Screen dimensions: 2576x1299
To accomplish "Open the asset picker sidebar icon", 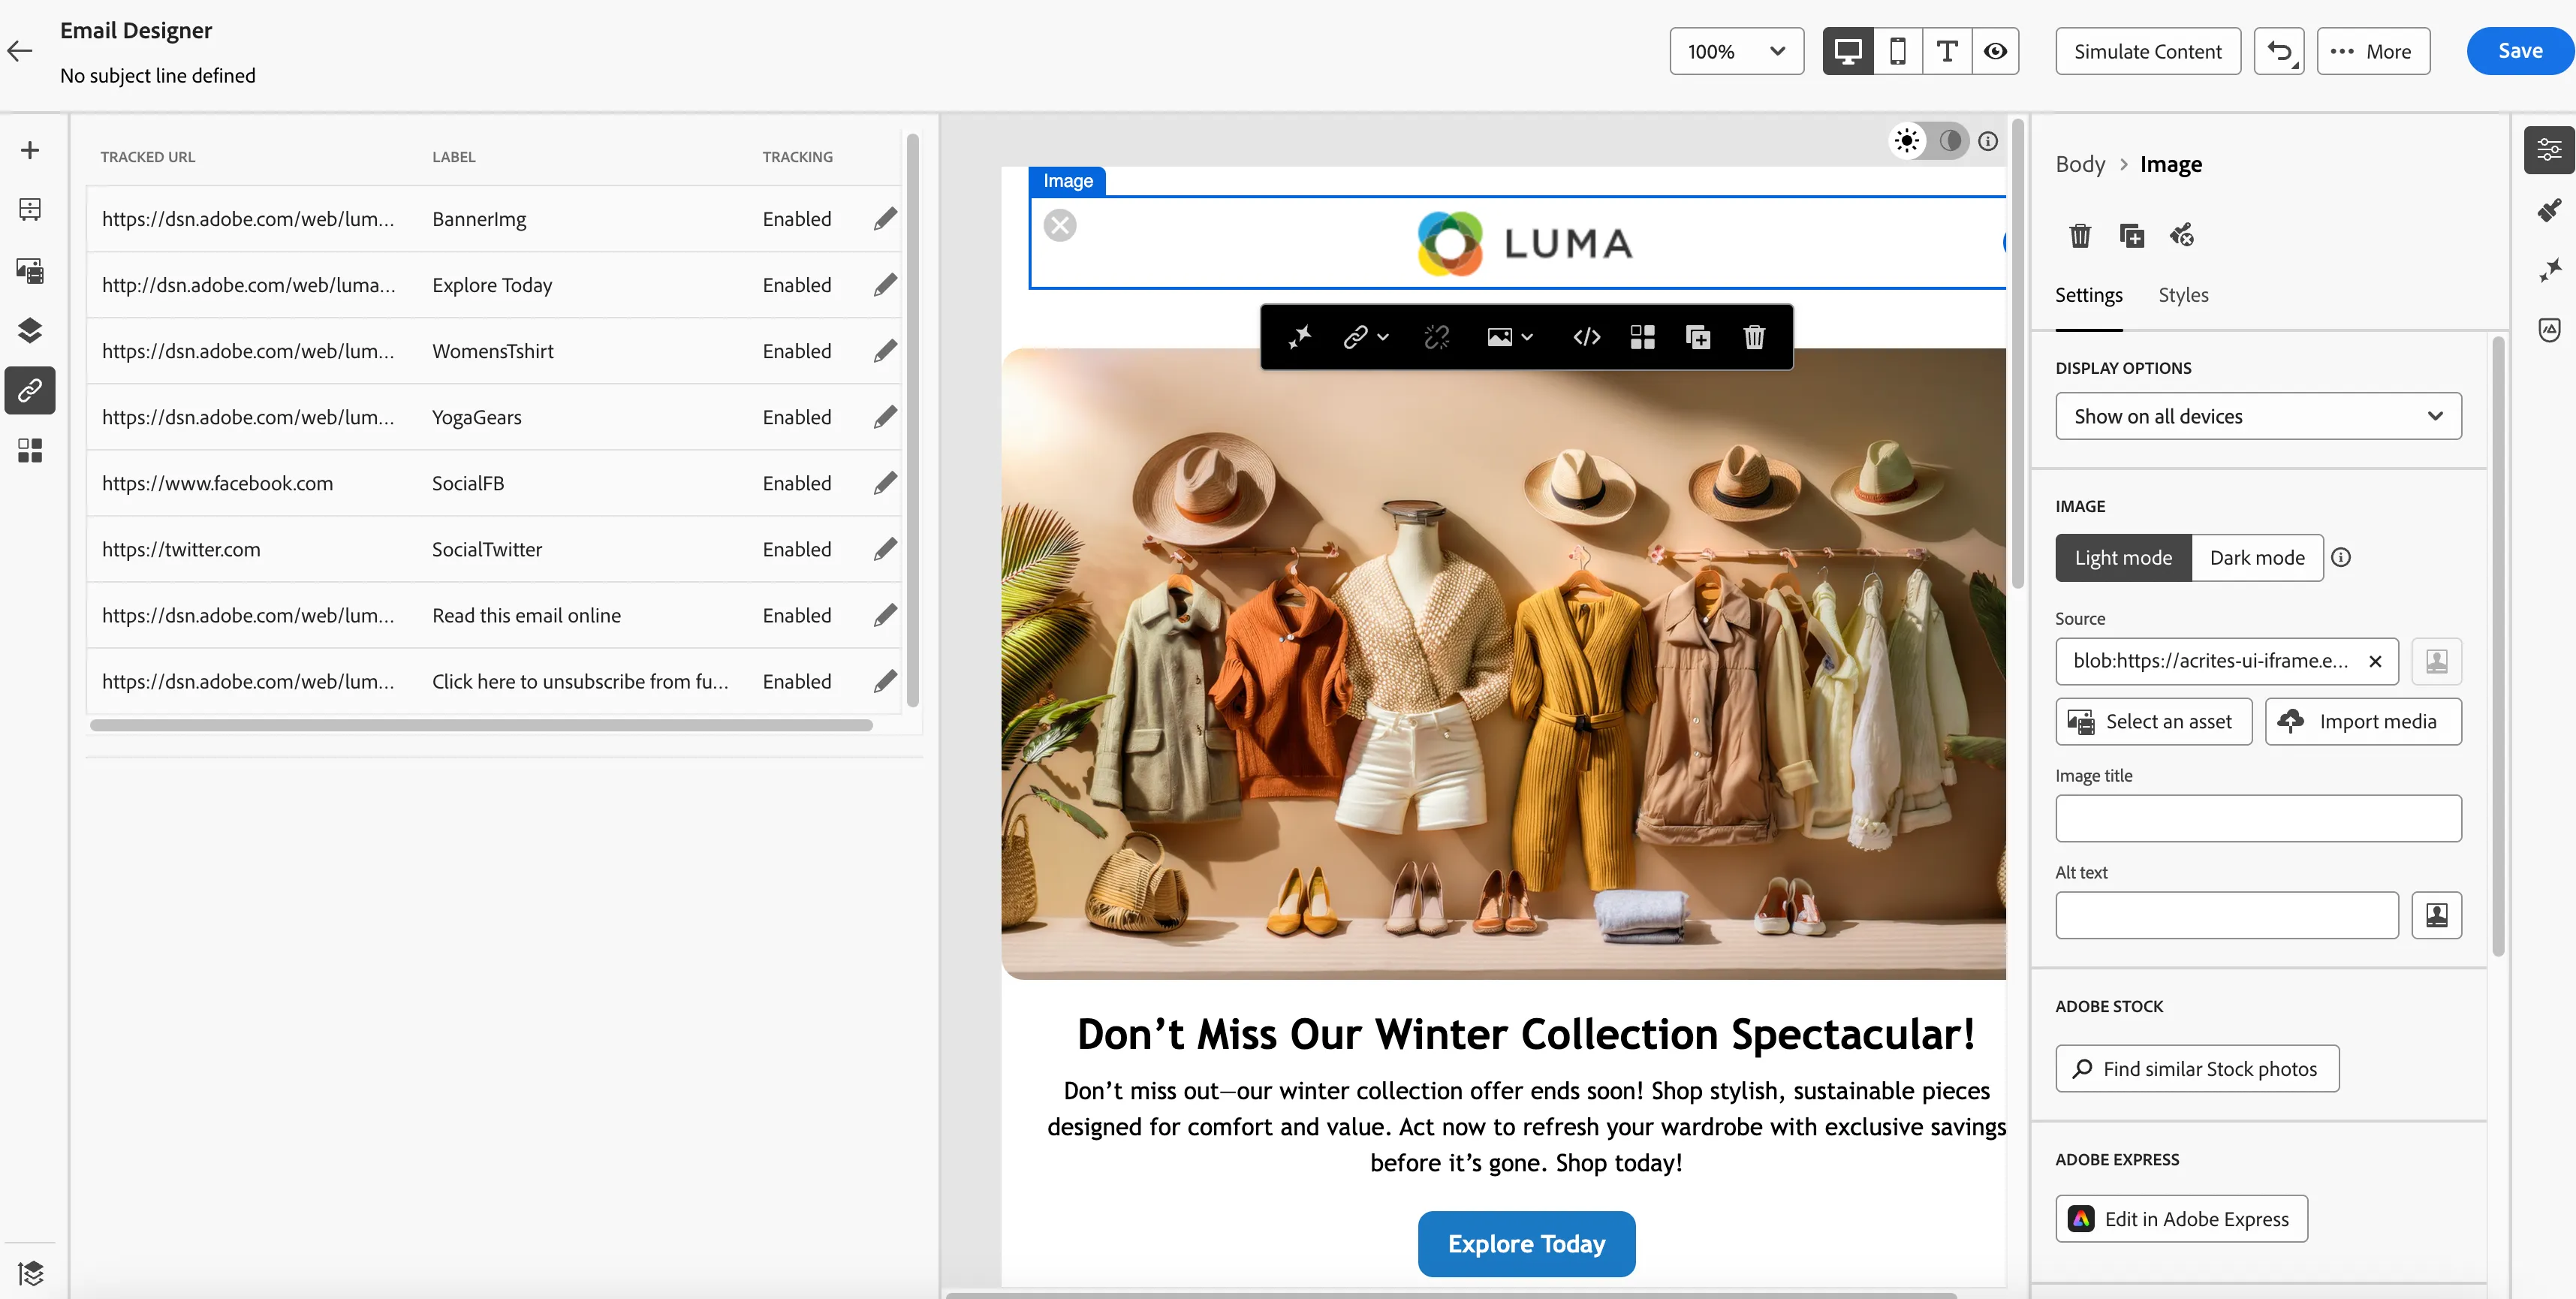I will click(x=30, y=270).
